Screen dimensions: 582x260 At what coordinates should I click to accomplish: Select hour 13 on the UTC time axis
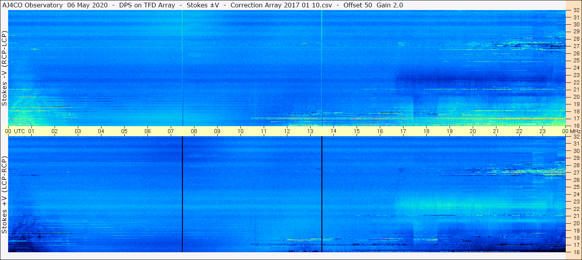(x=310, y=131)
